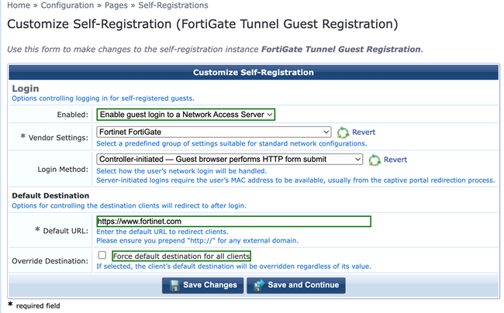
Task: Open the Enabled guest login dropdown
Action: point(186,115)
